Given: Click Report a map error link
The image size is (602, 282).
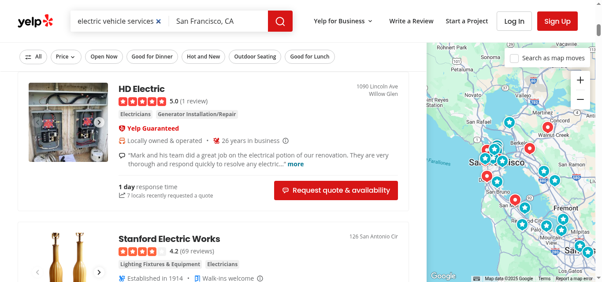Looking at the screenshot, I should [x=574, y=278].
